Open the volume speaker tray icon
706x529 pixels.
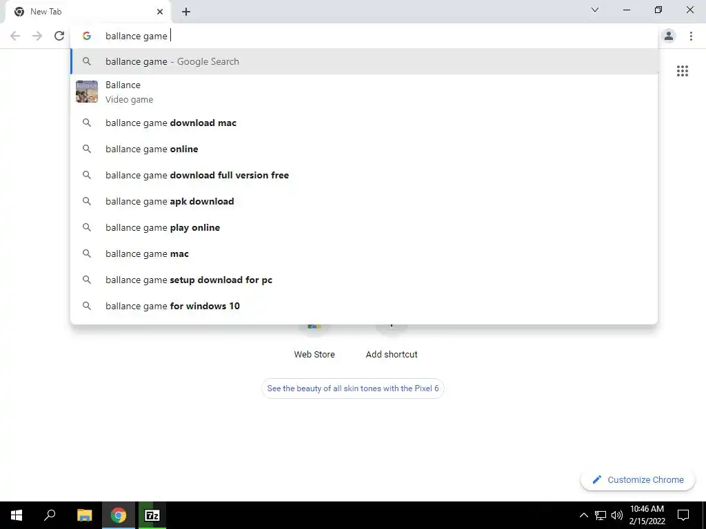click(x=617, y=515)
